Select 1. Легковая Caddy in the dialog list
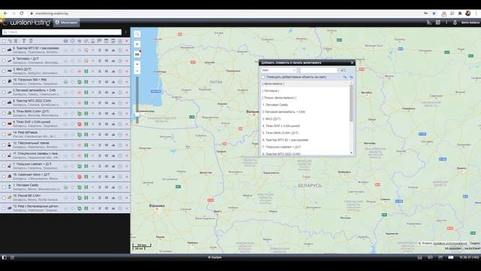 tap(275, 105)
